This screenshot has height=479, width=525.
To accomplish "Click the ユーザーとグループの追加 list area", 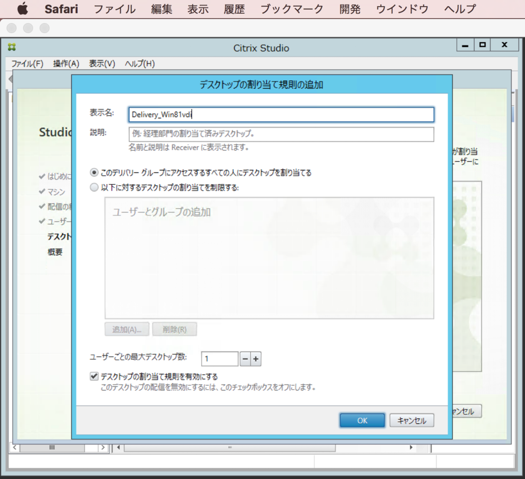I will (270, 258).
